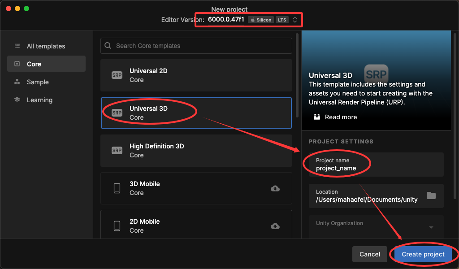Click the Create project button
459x269 pixels.
point(423,254)
